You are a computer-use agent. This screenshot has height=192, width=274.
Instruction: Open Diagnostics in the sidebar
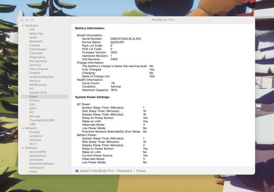37,57
